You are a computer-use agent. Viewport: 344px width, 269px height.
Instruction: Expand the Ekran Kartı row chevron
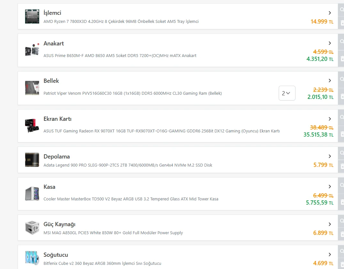point(330,119)
